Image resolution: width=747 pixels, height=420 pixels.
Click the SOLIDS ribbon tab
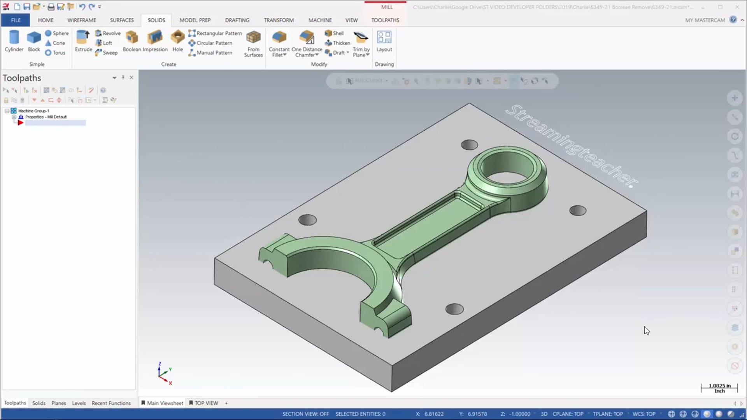[156, 19]
